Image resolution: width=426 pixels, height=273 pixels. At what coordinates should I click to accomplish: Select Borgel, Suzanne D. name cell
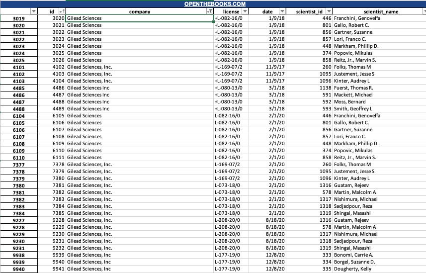coord(379,262)
